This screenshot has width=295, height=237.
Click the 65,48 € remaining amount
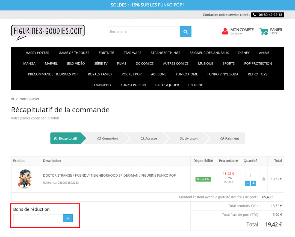[x=267, y=197]
